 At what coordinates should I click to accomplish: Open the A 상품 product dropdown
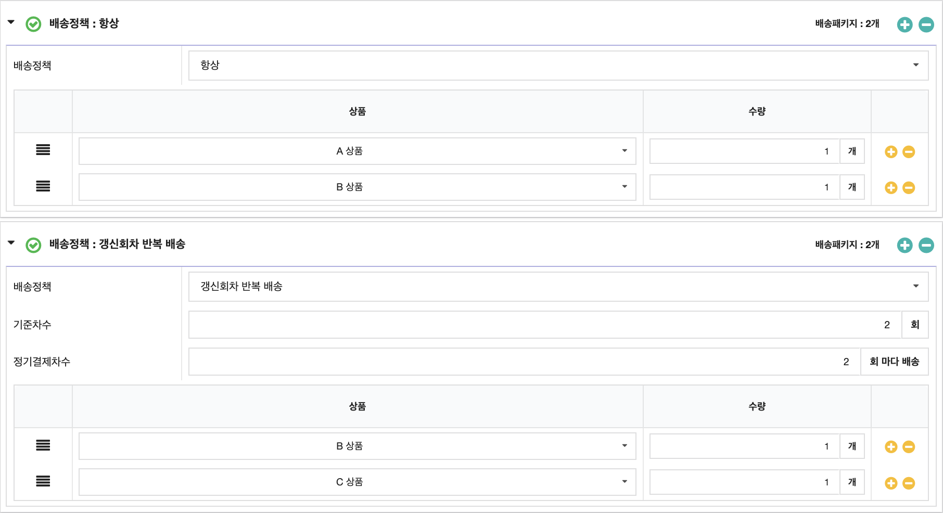tap(357, 151)
